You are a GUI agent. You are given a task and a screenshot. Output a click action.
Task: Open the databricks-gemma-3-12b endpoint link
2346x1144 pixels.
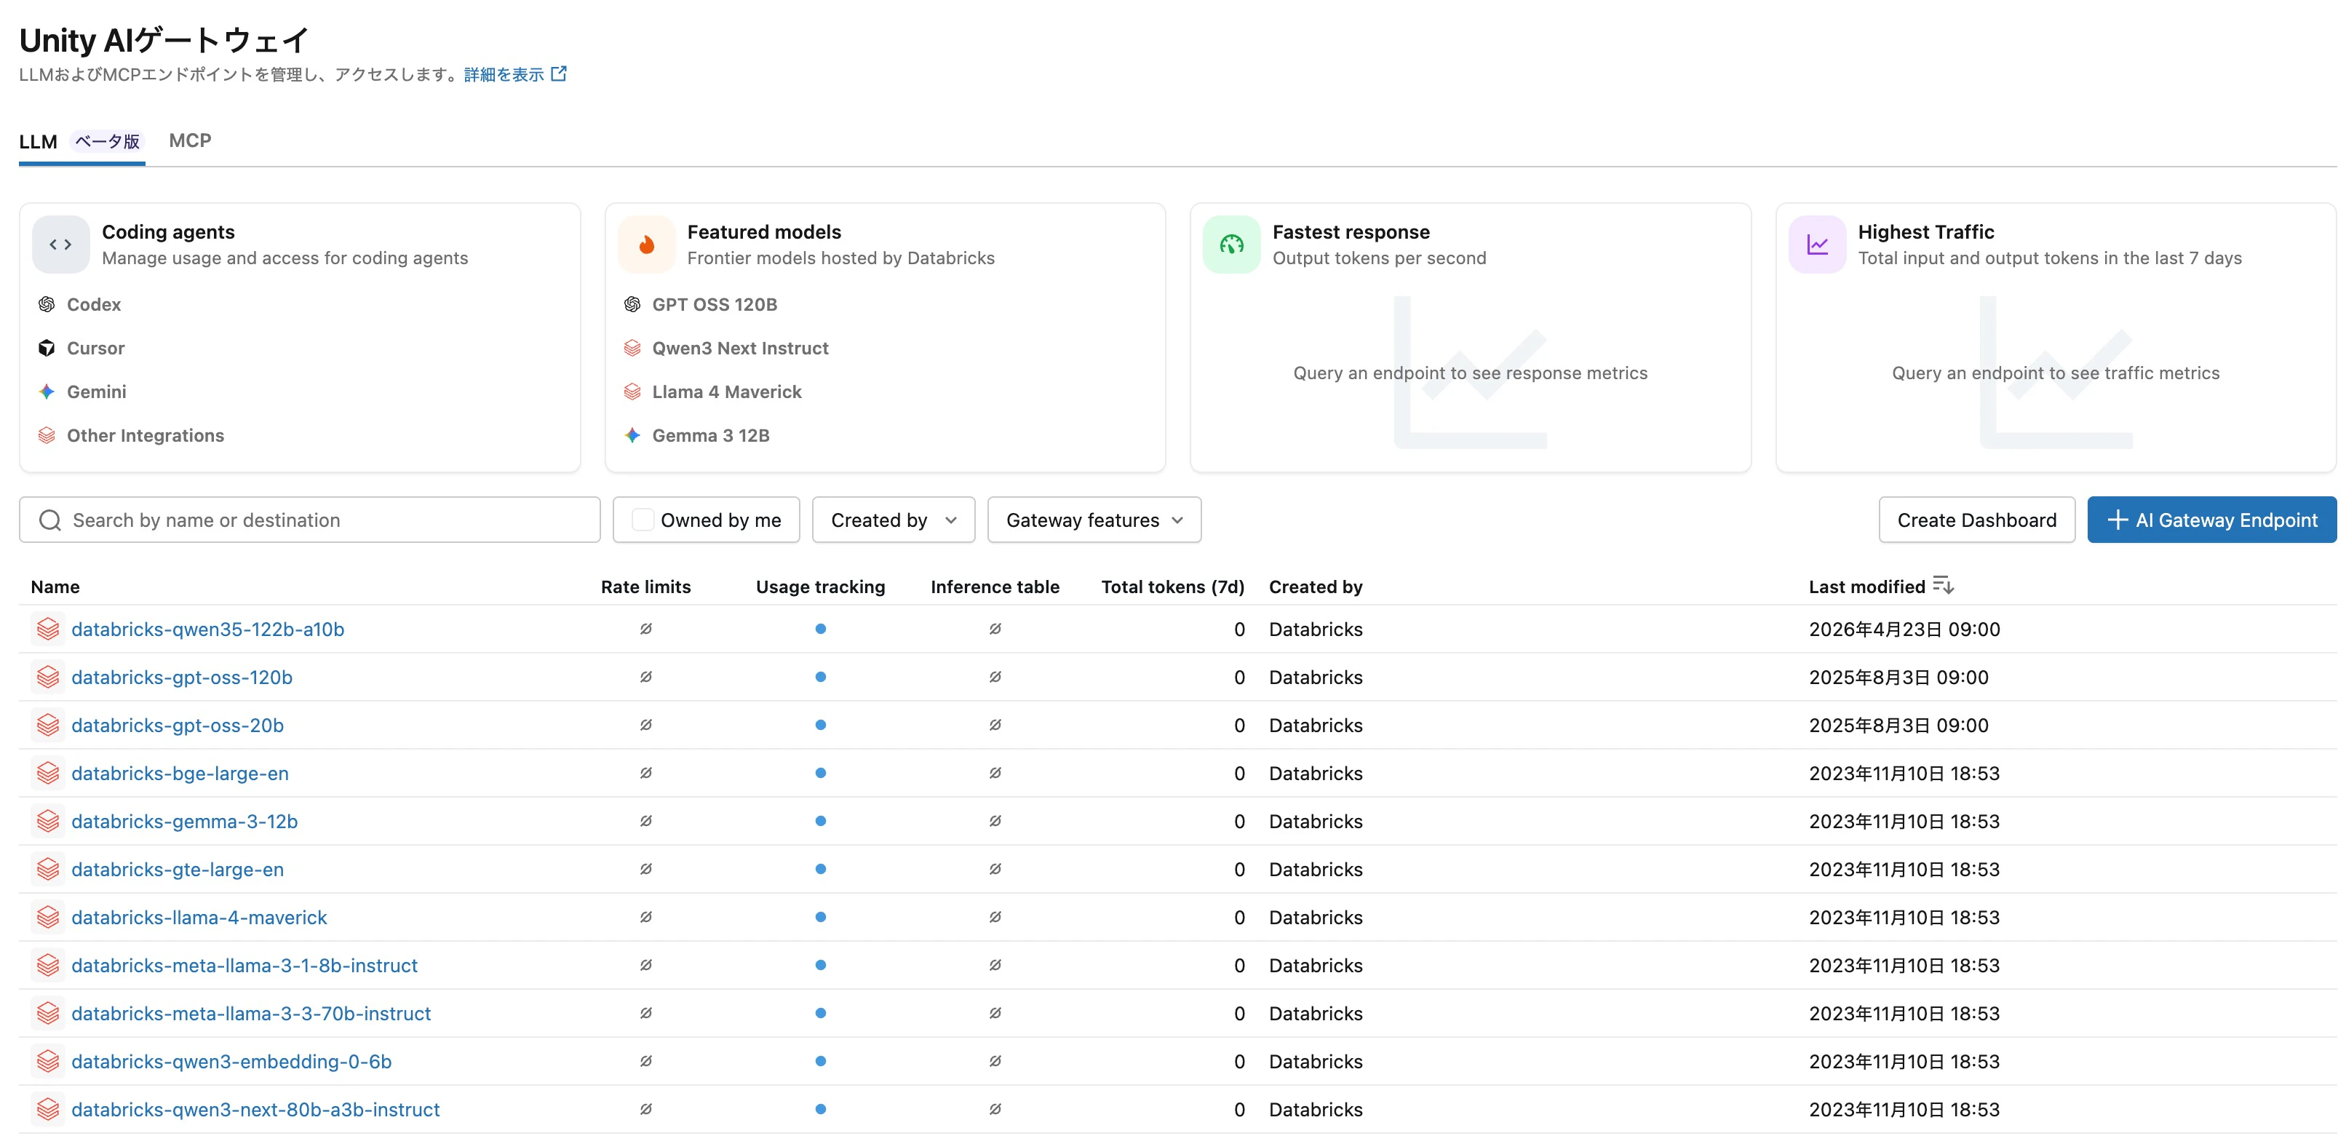click(185, 822)
